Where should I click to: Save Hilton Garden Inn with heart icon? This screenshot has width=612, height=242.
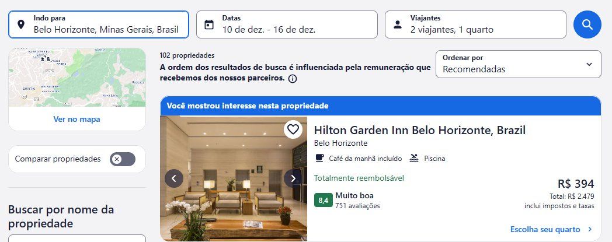click(x=293, y=129)
